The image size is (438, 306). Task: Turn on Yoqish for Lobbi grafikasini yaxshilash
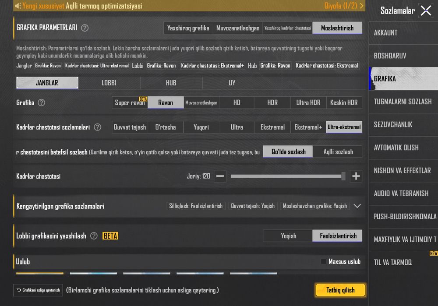(288, 236)
